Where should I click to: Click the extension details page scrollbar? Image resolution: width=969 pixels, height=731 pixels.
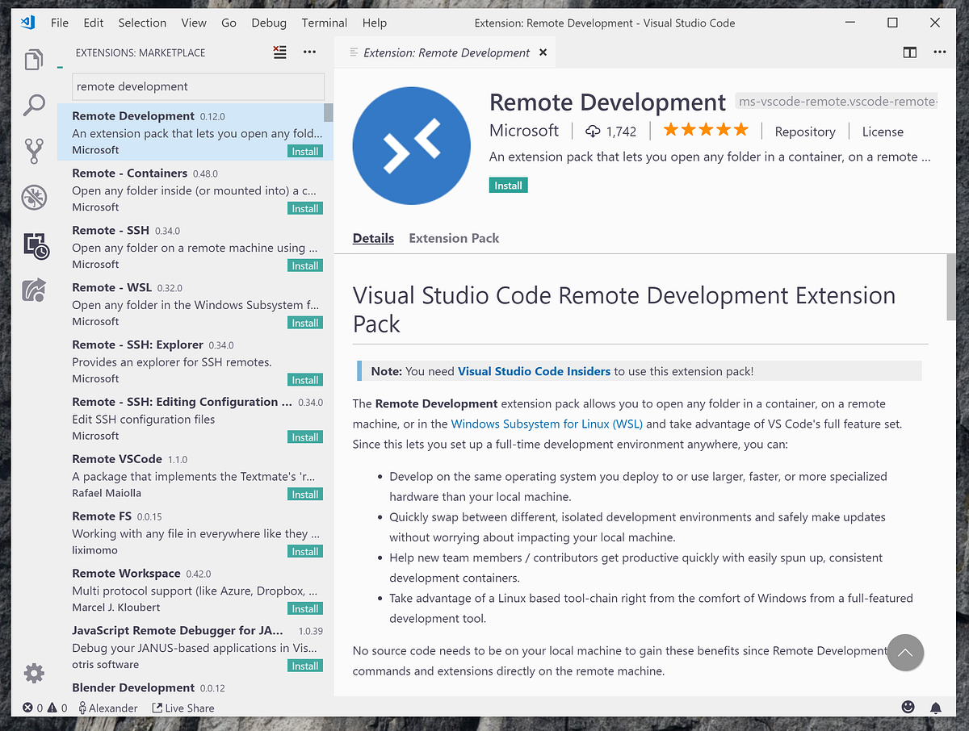coord(951,287)
